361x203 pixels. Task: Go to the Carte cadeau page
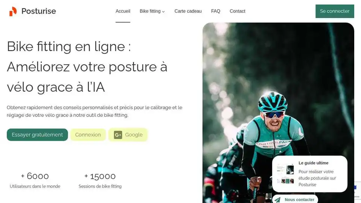point(188,11)
